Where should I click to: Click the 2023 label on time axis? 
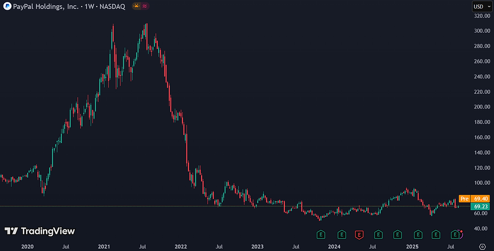[x=258, y=246]
